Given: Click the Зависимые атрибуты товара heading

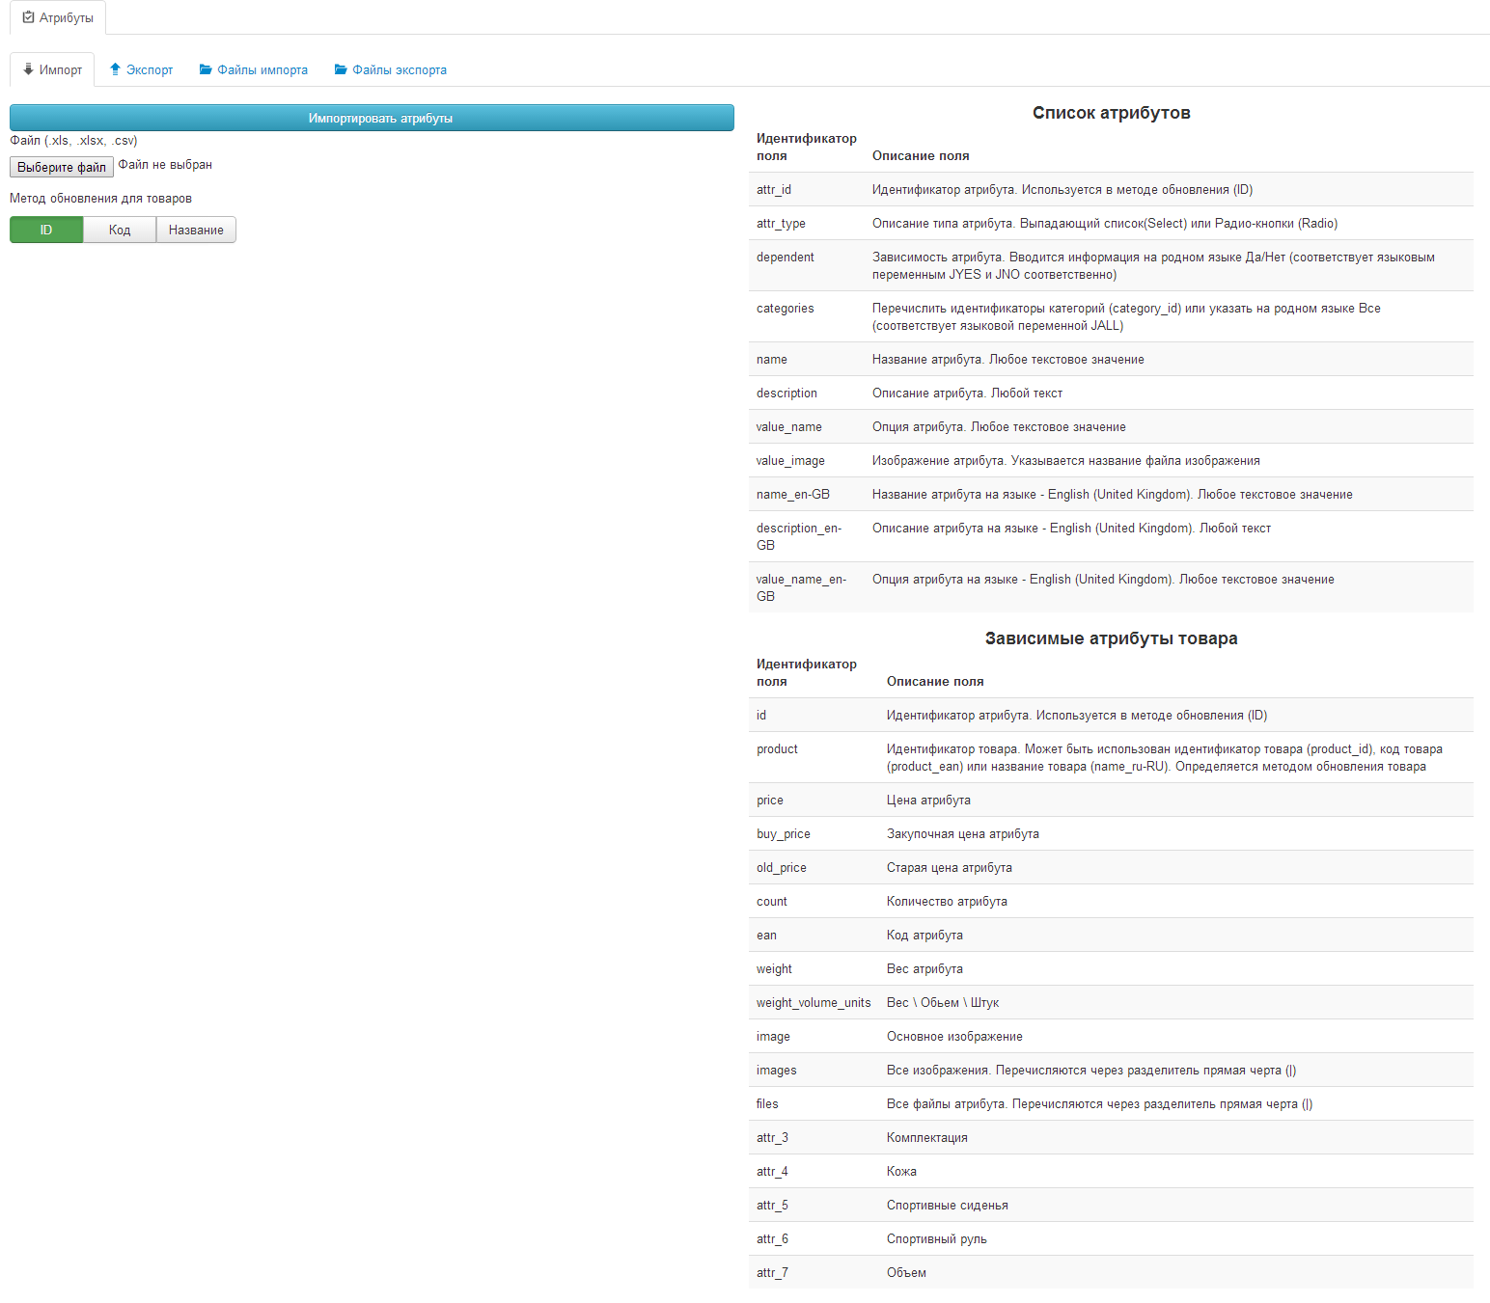Looking at the screenshot, I should 1111,638.
